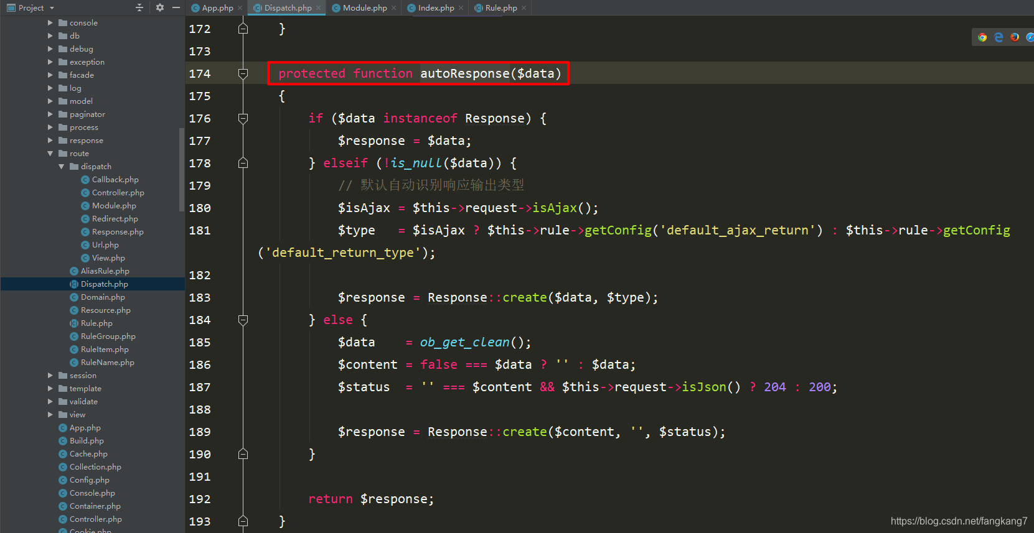The image size is (1034, 533).
Task: Expand the console folder
Action: click(50, 22)
